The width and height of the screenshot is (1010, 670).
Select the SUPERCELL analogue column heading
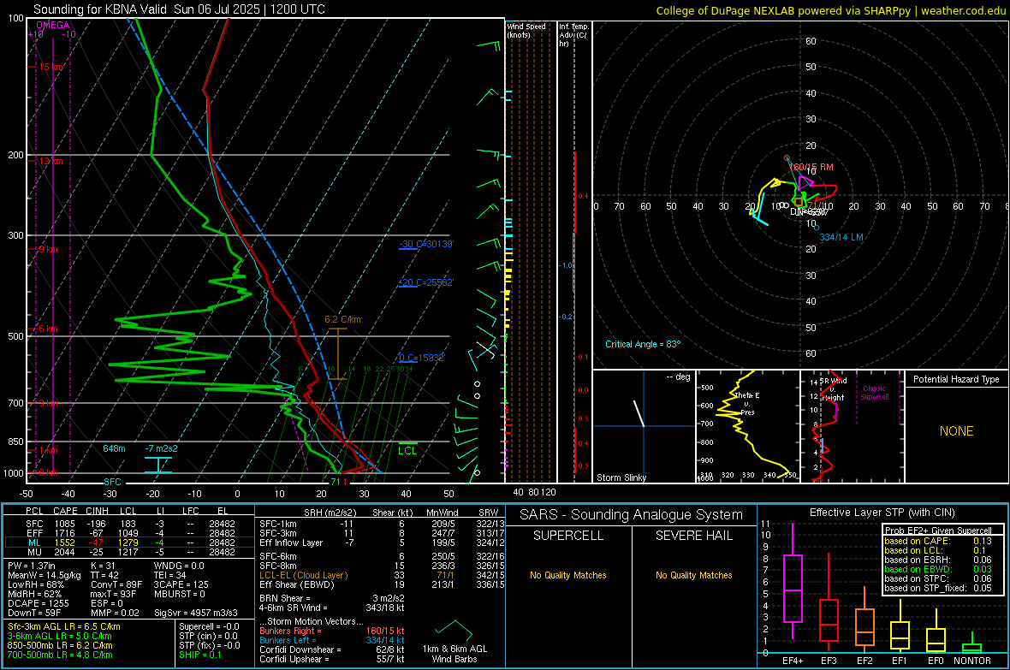tap(568, 536)
